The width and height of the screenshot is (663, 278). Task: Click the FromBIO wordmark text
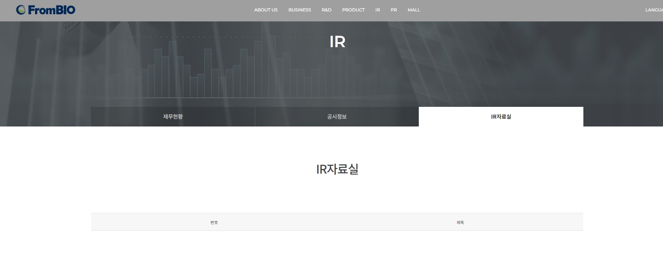pos(51,10)
